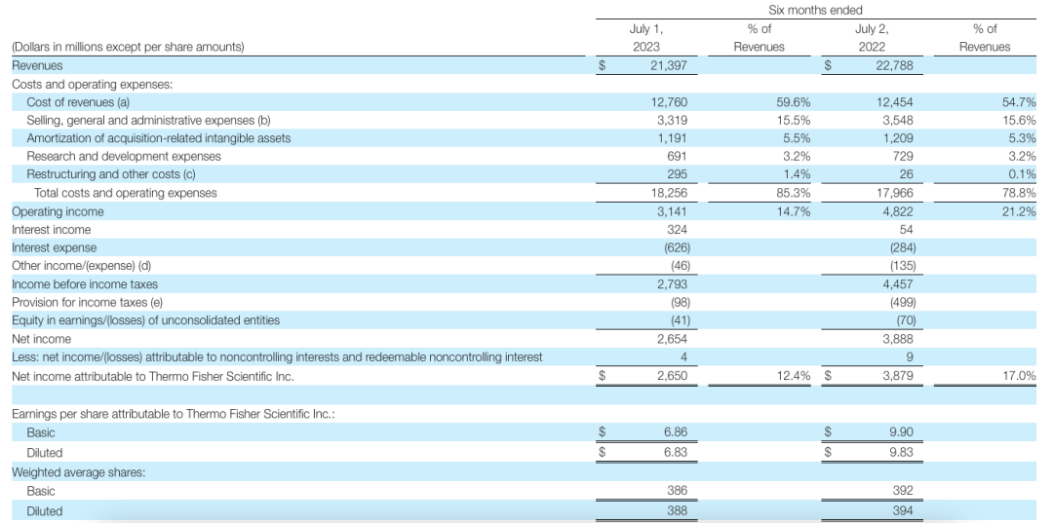Click the 2023 net income value 2,654
The image size is (1053, 523).
675,339
